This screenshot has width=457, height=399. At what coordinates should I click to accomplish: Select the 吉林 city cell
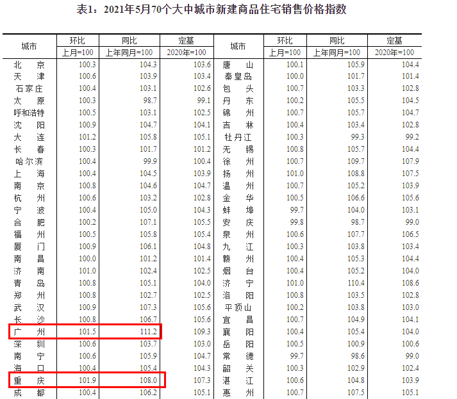coord(238,126)
